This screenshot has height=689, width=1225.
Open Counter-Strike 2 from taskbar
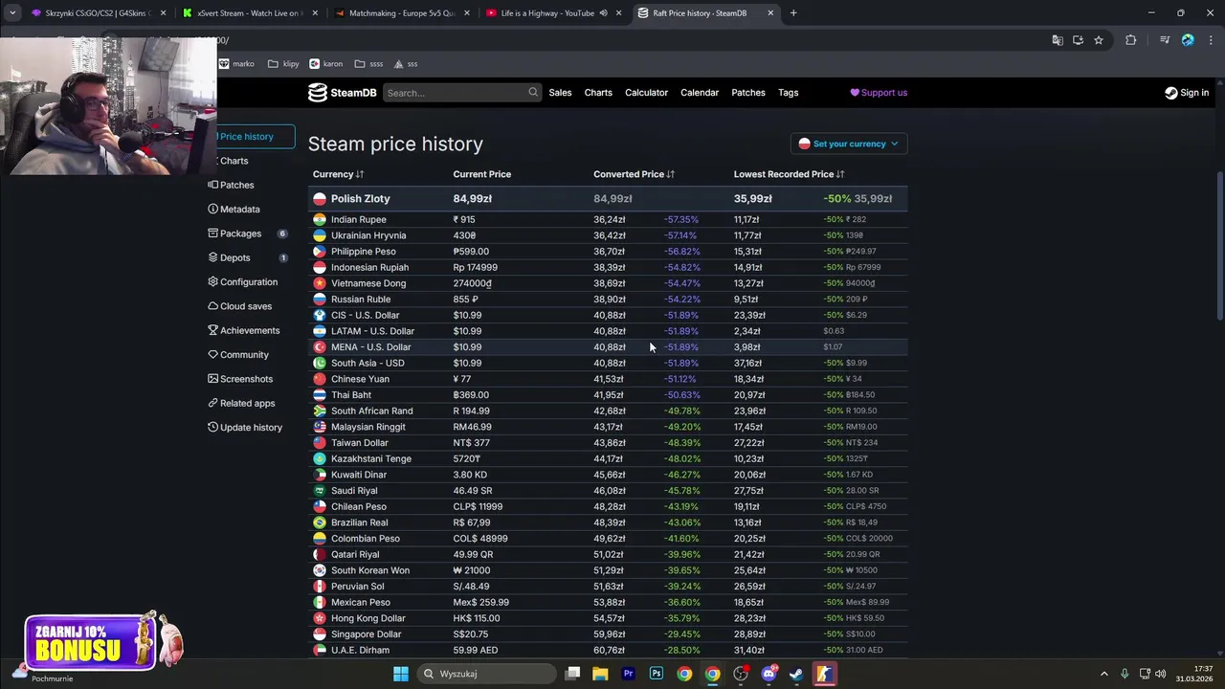coord(824,674)
